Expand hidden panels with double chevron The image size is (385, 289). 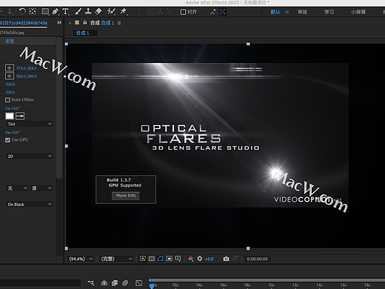click(x=59, y=23)
